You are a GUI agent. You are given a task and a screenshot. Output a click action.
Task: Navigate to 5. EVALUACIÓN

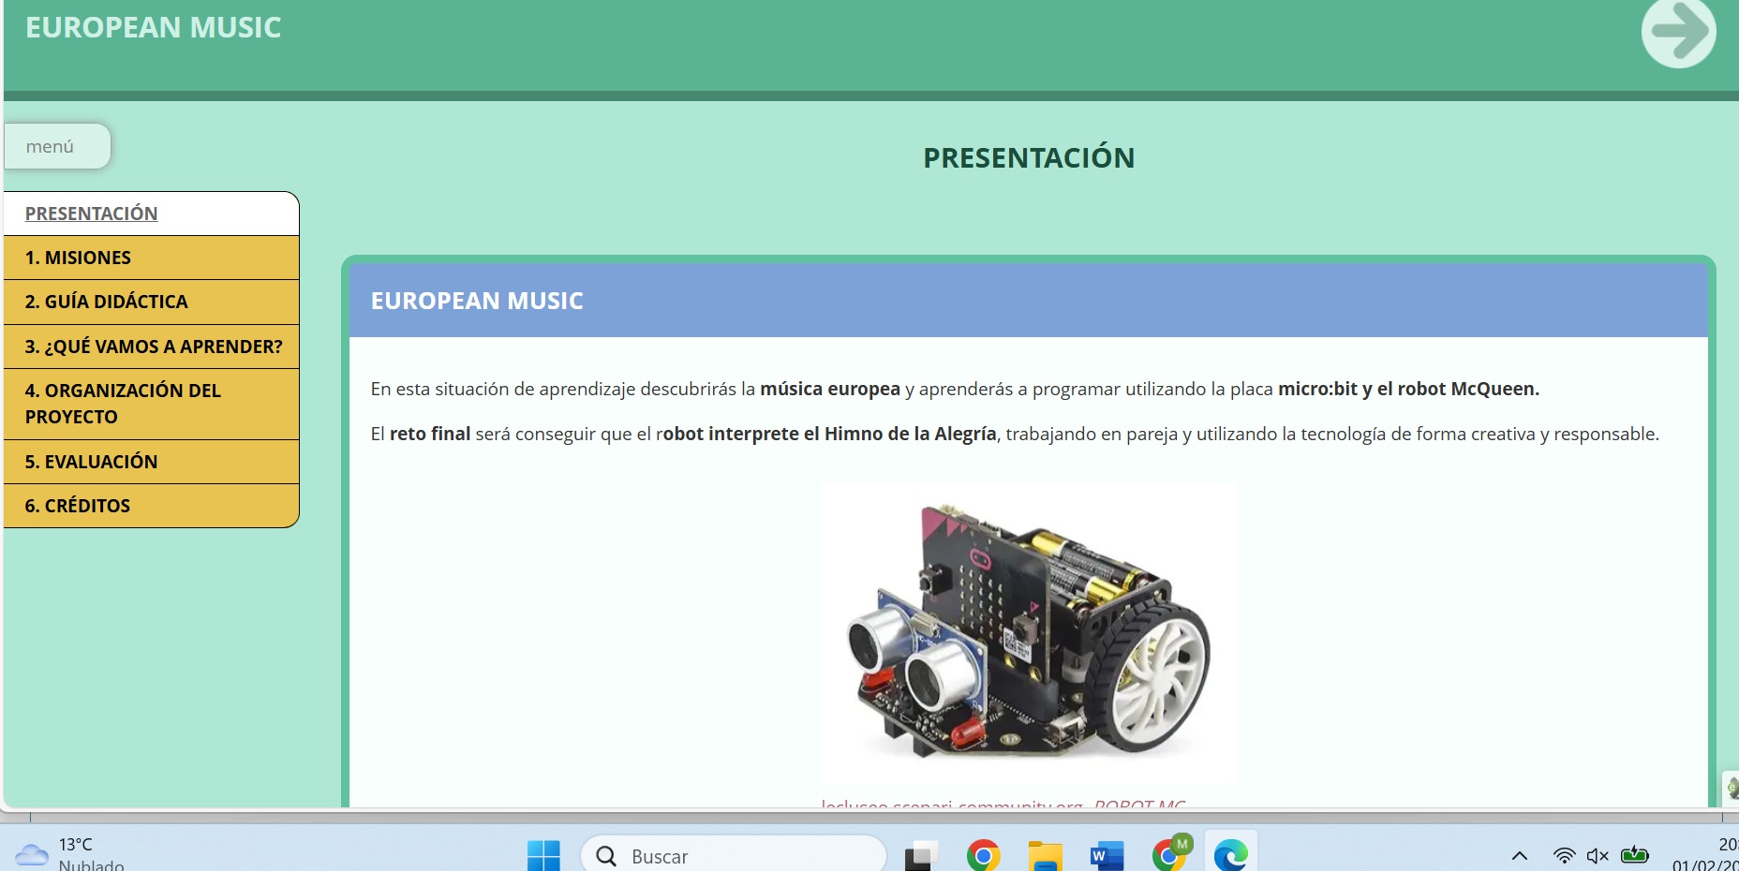(x=91, y=462)
